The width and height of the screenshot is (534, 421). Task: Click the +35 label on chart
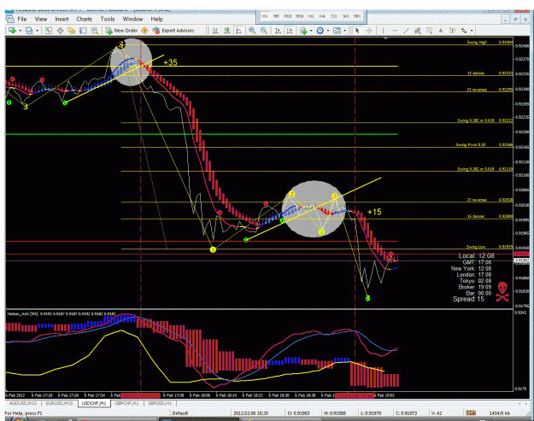(170, 62)
